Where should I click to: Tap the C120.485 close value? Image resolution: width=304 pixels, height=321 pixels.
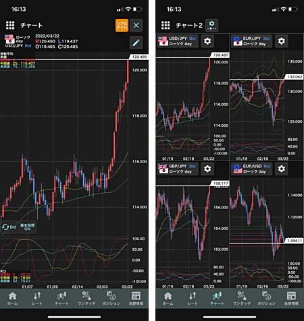pyautogui.click(x=68, y=47)
